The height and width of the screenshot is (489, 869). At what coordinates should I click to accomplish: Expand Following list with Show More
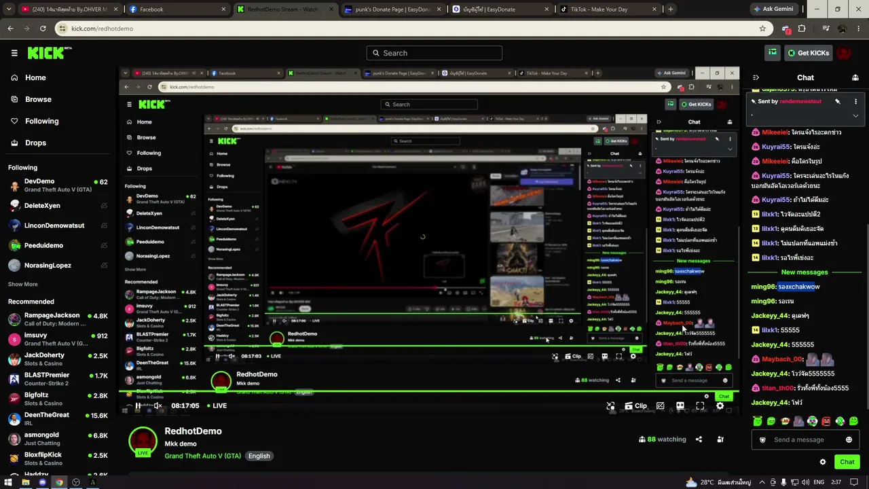[x=23, y=284]
